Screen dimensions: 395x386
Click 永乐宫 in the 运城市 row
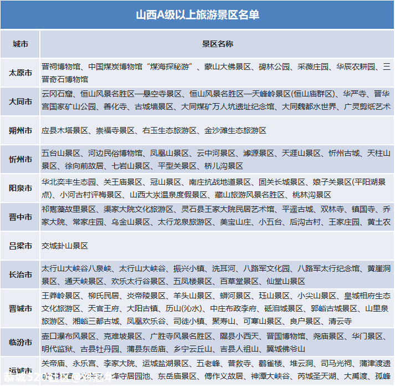pyautogui.click(x=84, y=363)
